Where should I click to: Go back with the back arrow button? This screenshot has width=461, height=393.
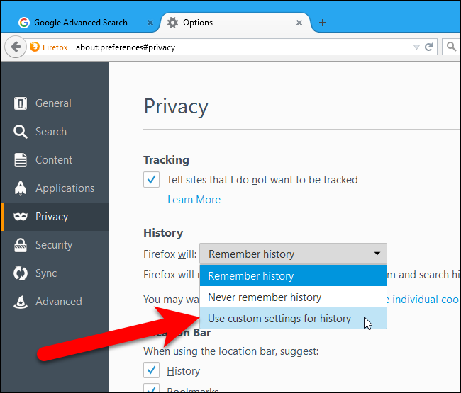coord(16,47)
